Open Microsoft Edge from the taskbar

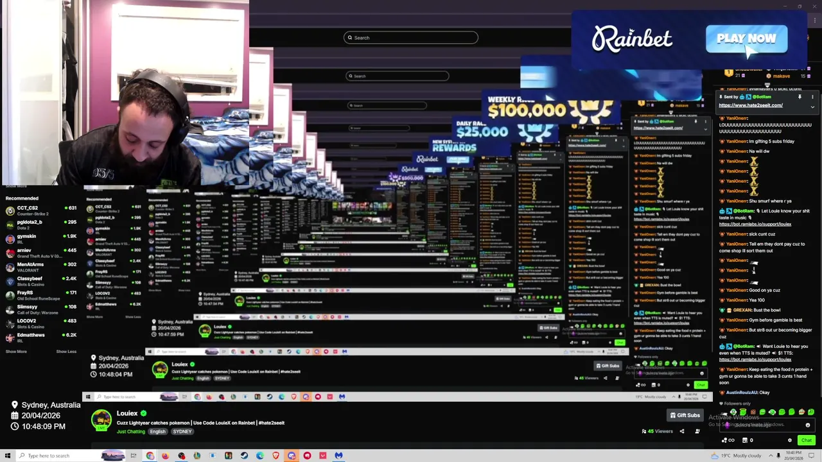259,456
